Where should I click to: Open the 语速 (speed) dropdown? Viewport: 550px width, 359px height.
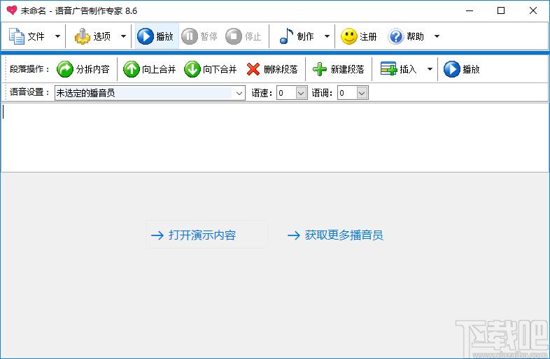tap(302, 93)
